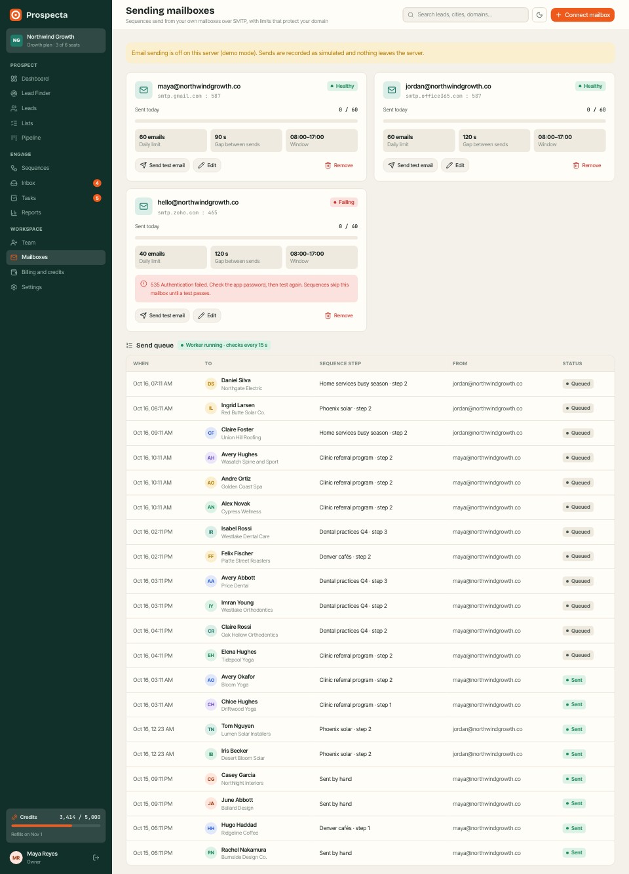Click the Healthy badge on jordan mailbox

point(591,86)
